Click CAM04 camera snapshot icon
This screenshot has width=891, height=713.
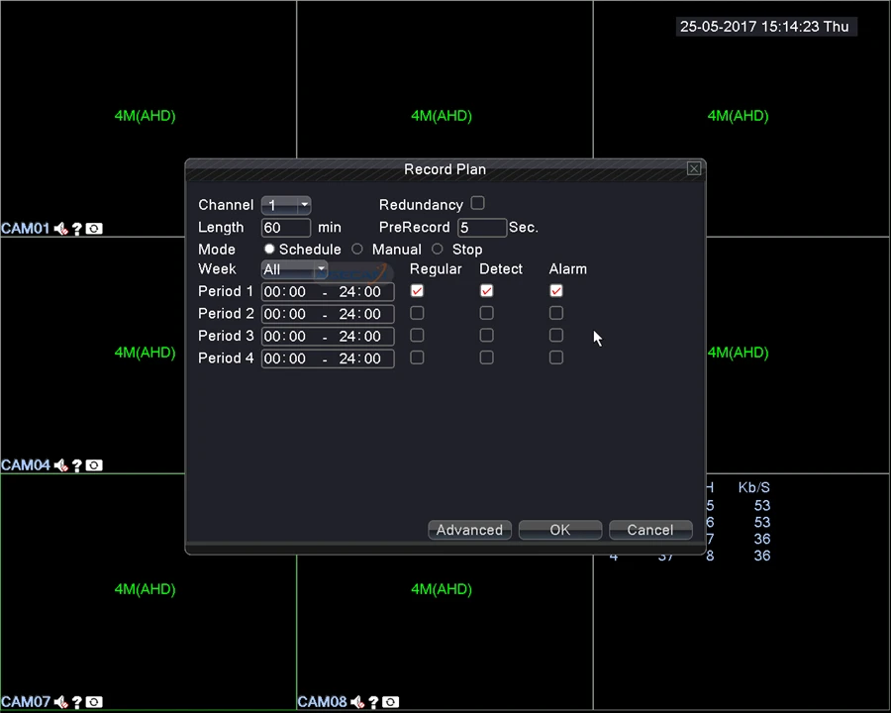click(94, 465)
